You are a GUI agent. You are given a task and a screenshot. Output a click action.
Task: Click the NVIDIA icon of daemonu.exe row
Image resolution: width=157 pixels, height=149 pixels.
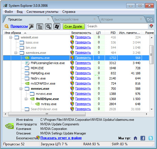pyautogui.click(x=27, y=58)
